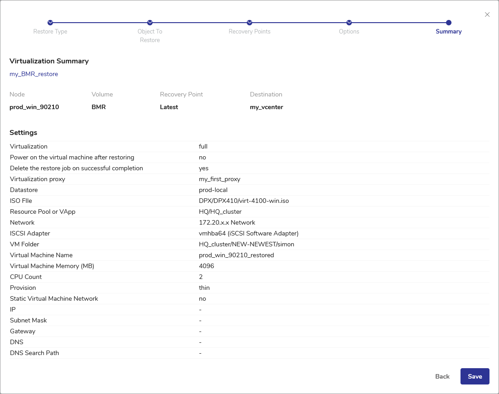The image size is (499, 394).
Task: Click the Recovery Points step checkmark icon
Action: click(x=249, y=23)
